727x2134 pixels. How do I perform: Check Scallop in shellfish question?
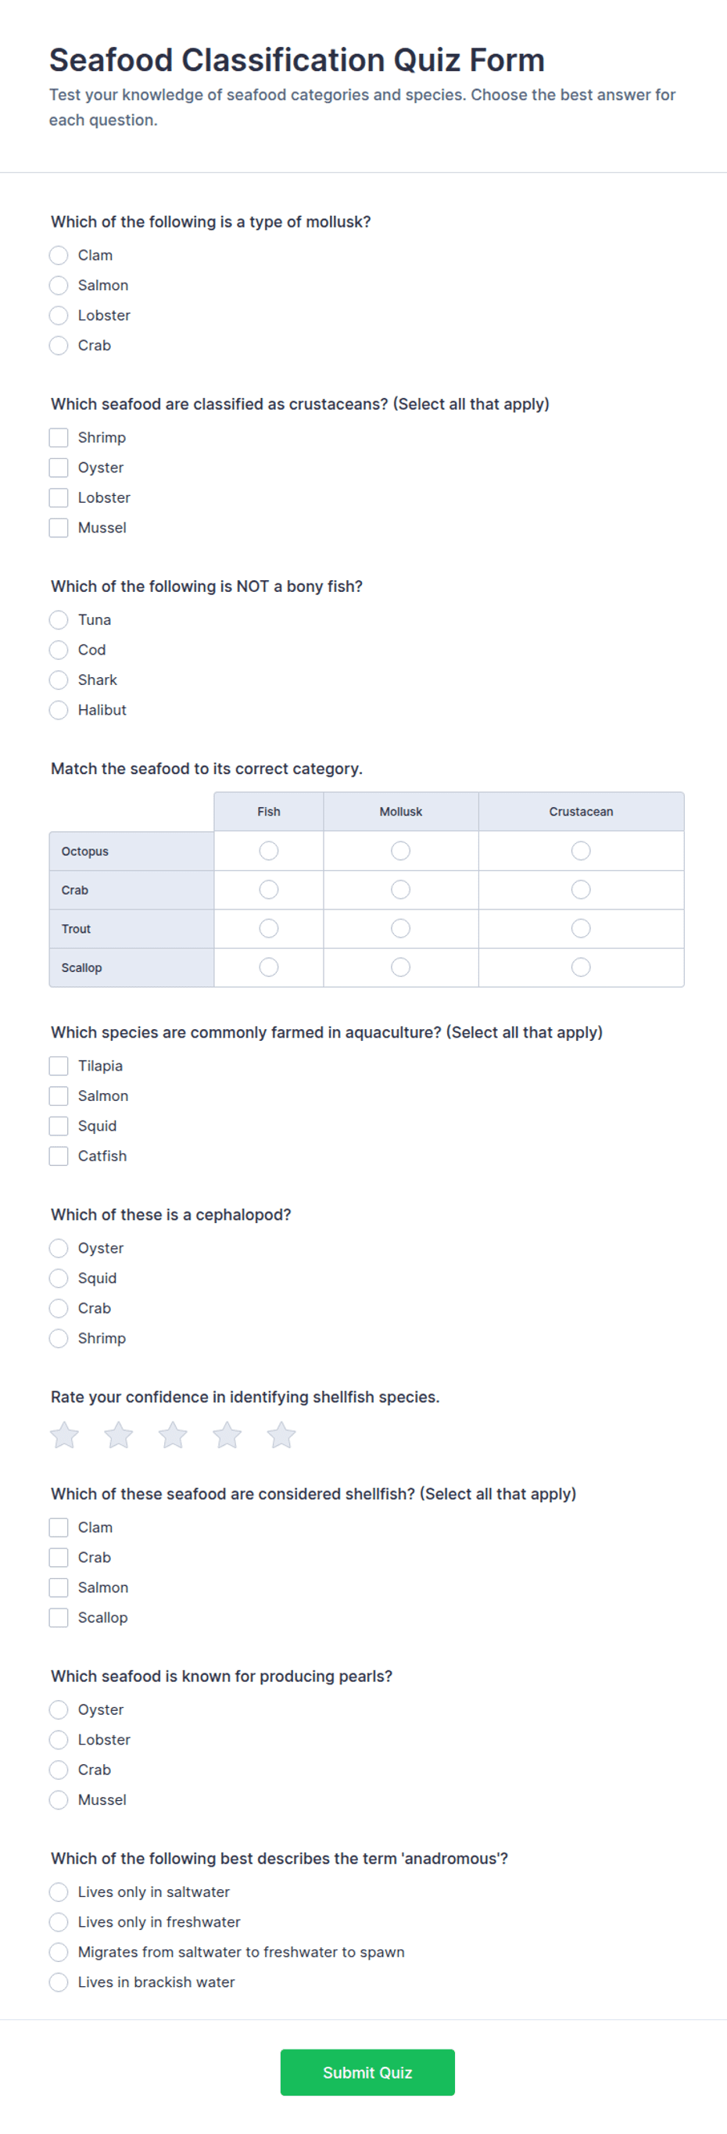[58, 1618]
